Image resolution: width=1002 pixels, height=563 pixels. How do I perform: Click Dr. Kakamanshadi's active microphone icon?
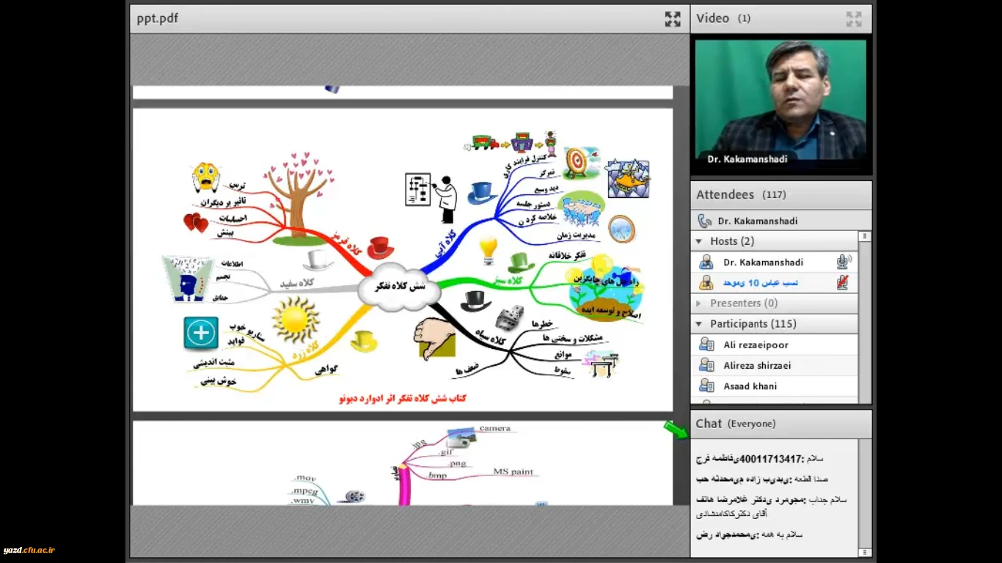[844, 262]
